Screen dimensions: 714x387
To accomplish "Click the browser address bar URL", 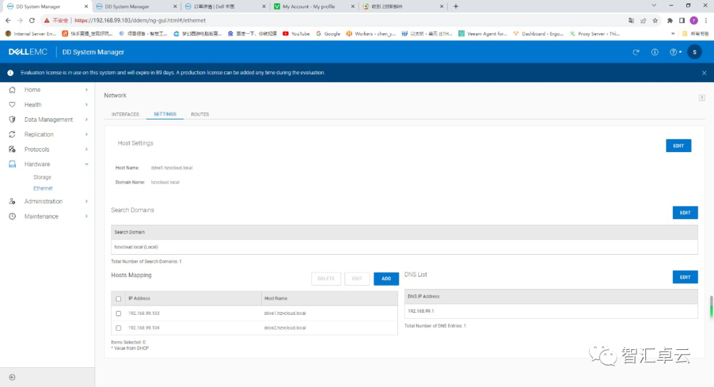I will (x=140, y=21).
